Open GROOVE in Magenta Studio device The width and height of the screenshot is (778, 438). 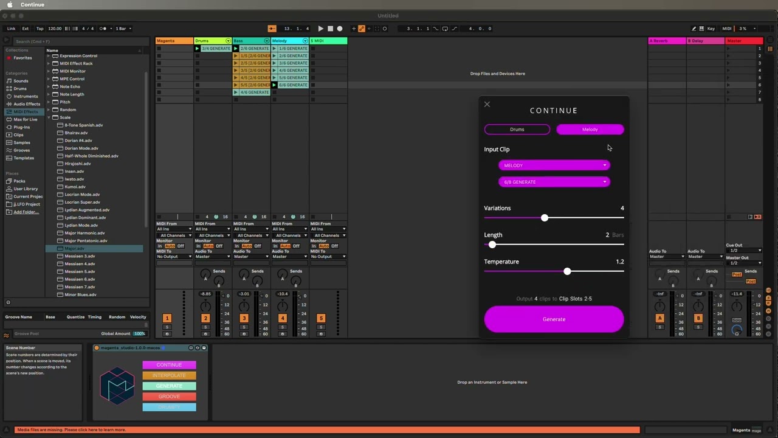click(x=169, y=397)
